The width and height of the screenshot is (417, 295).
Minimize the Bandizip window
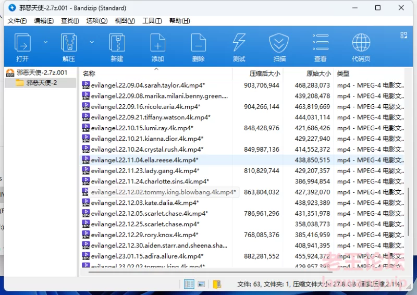click(355, 8)
